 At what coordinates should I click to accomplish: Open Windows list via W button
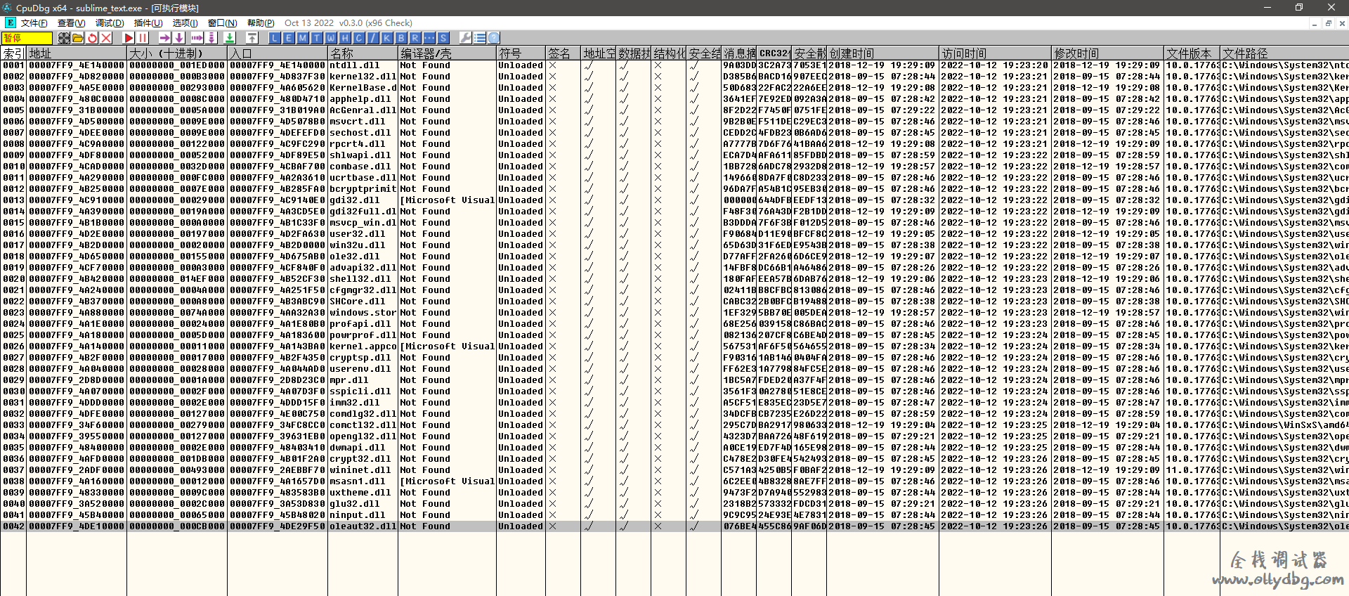331,38
